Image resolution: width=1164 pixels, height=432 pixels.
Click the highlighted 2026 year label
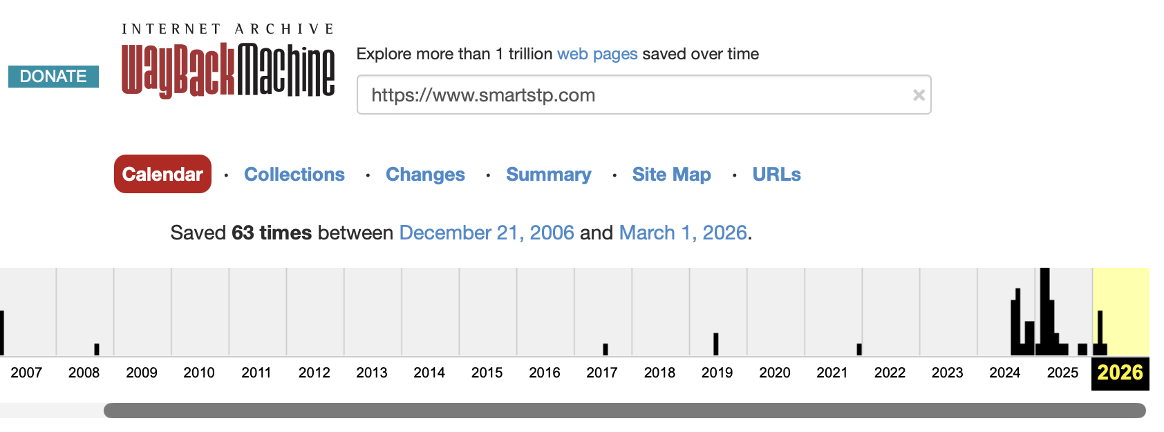click(x=1120, y=373)
